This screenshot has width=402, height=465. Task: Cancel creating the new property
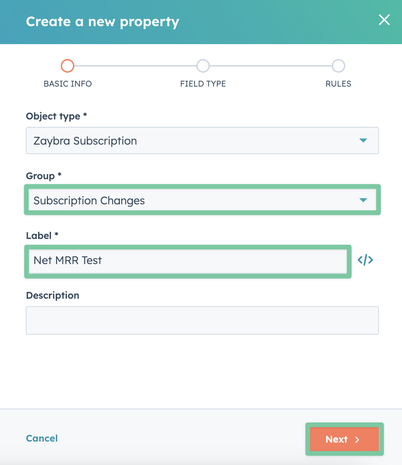pyautogui.click(x=41, y=438)
